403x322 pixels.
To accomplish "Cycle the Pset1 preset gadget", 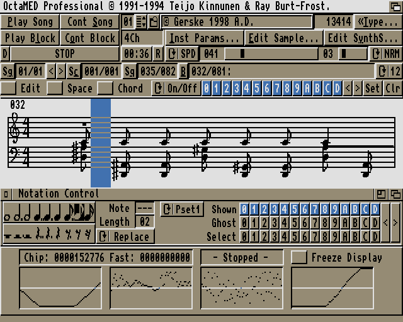I will [x=182, y=209].
